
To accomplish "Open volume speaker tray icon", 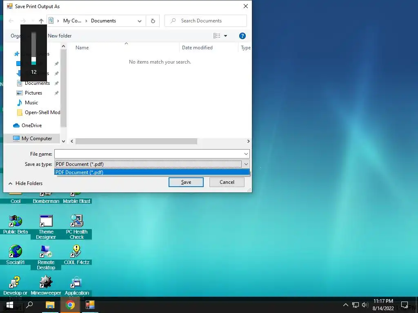I will [x=365, y=305].
